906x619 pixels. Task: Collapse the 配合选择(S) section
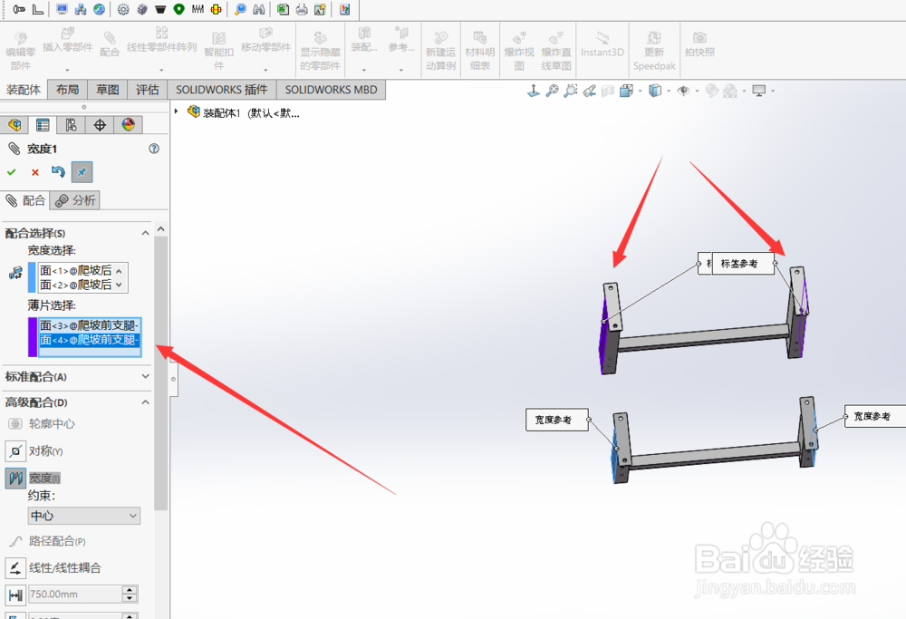point(146,233)
